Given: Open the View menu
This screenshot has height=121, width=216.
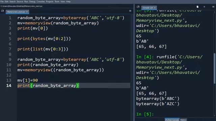Looking at the screenshot, I should point(63,1).
